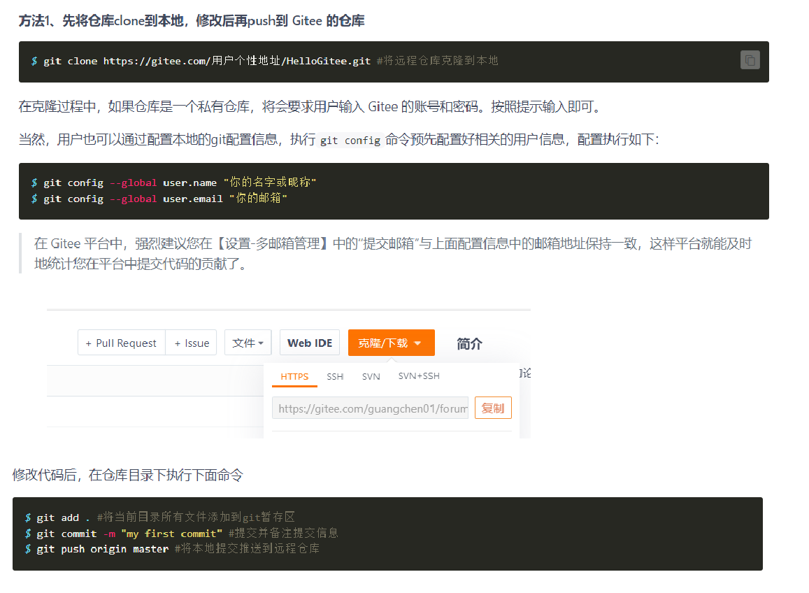Switch to the SVN tab
The height and width of the screenshot is (593, 809).
click(x=371, y=377)
